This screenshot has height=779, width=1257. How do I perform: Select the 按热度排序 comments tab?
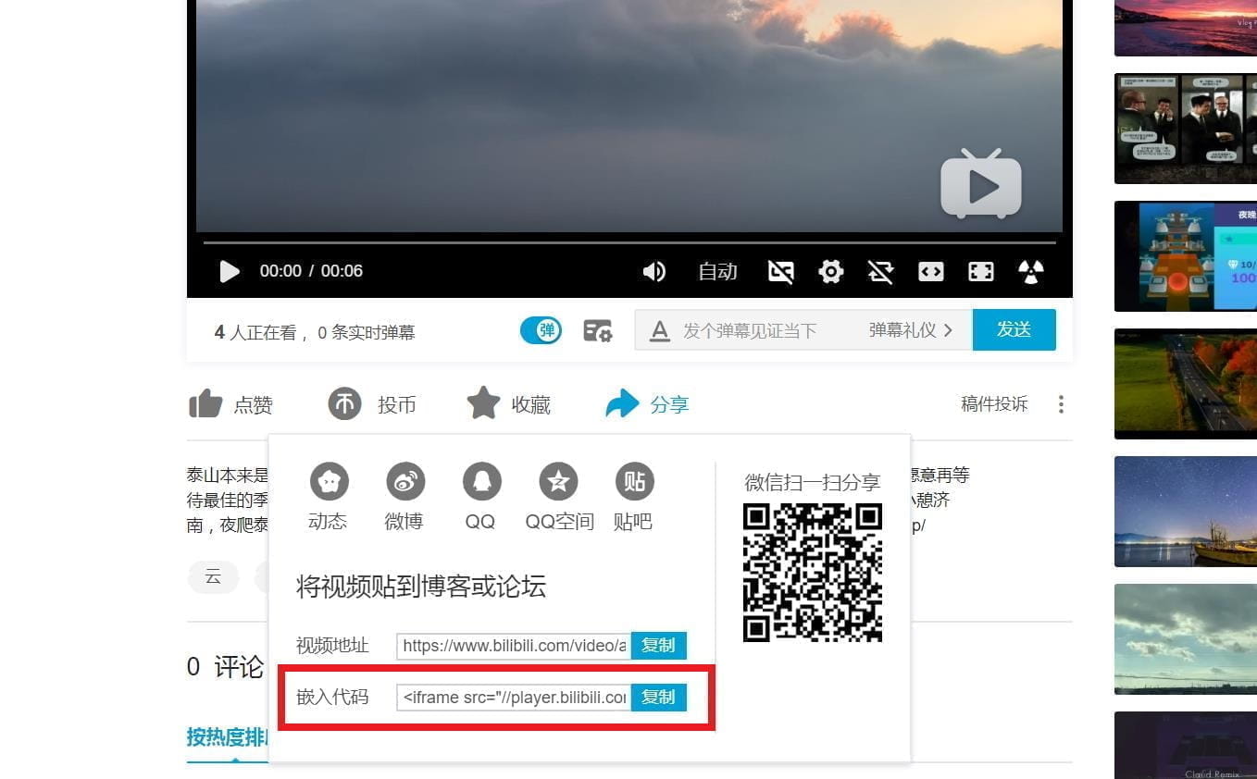click(228, 737)
